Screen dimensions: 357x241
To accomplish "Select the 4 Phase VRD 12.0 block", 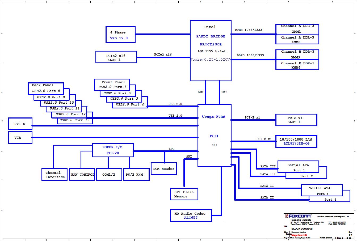I will 120,34.
